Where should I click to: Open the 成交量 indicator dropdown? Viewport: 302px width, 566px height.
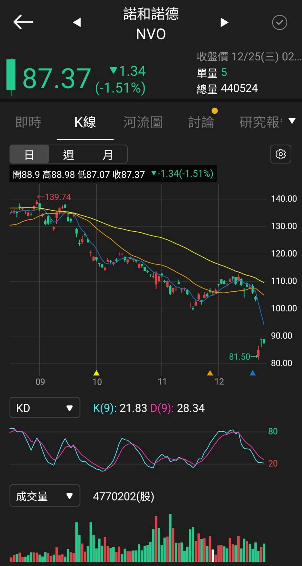coord(45,496)
